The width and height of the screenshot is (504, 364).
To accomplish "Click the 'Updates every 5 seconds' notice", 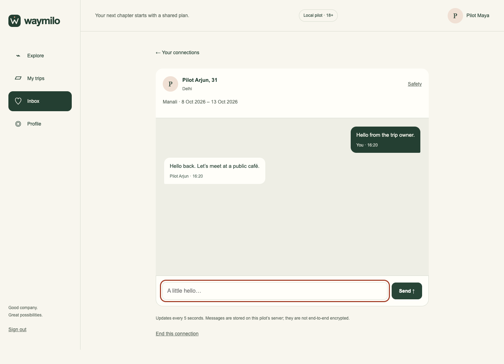I will coord(253,318).
